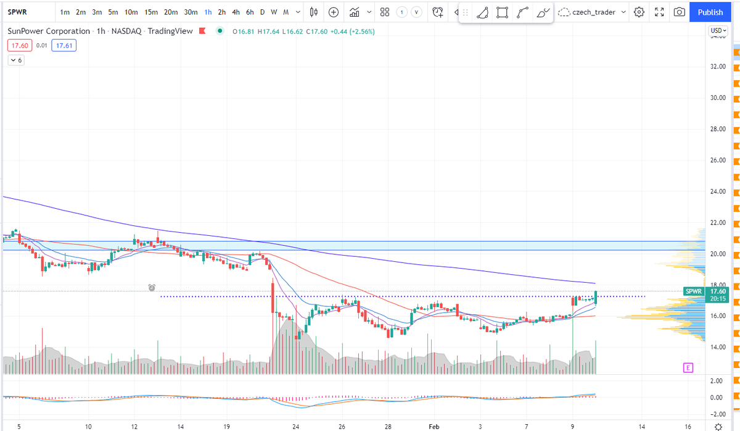Switch to the 2h timeframe
Viewport: 740px width, 431px height.
222,12
